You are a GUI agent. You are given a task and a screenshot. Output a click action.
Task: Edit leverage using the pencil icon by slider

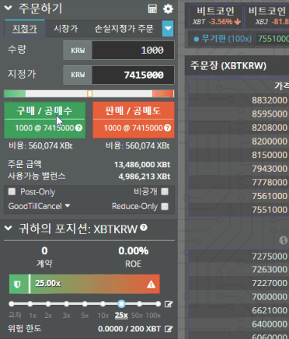point(169,304)
